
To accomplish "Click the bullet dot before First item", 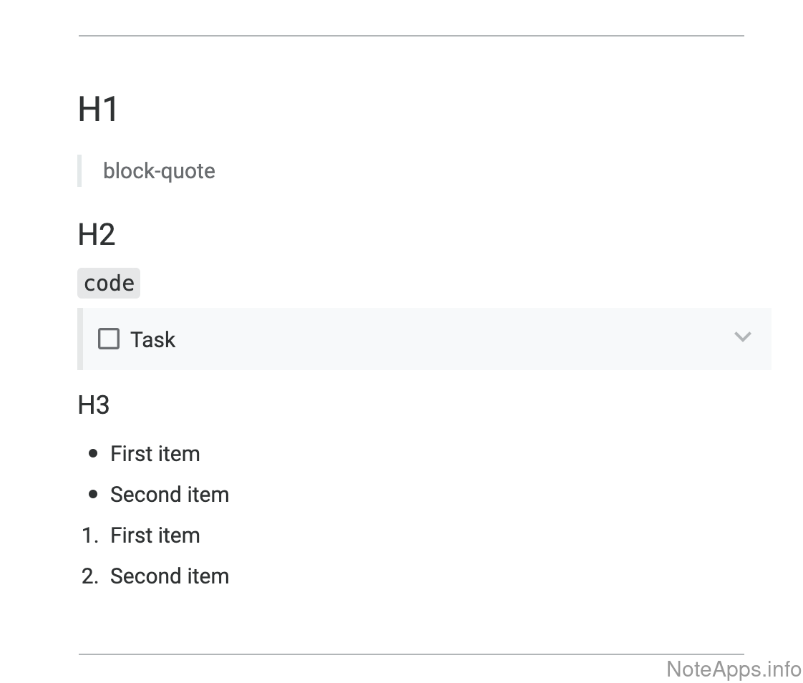I will click(x=93, y=454).
